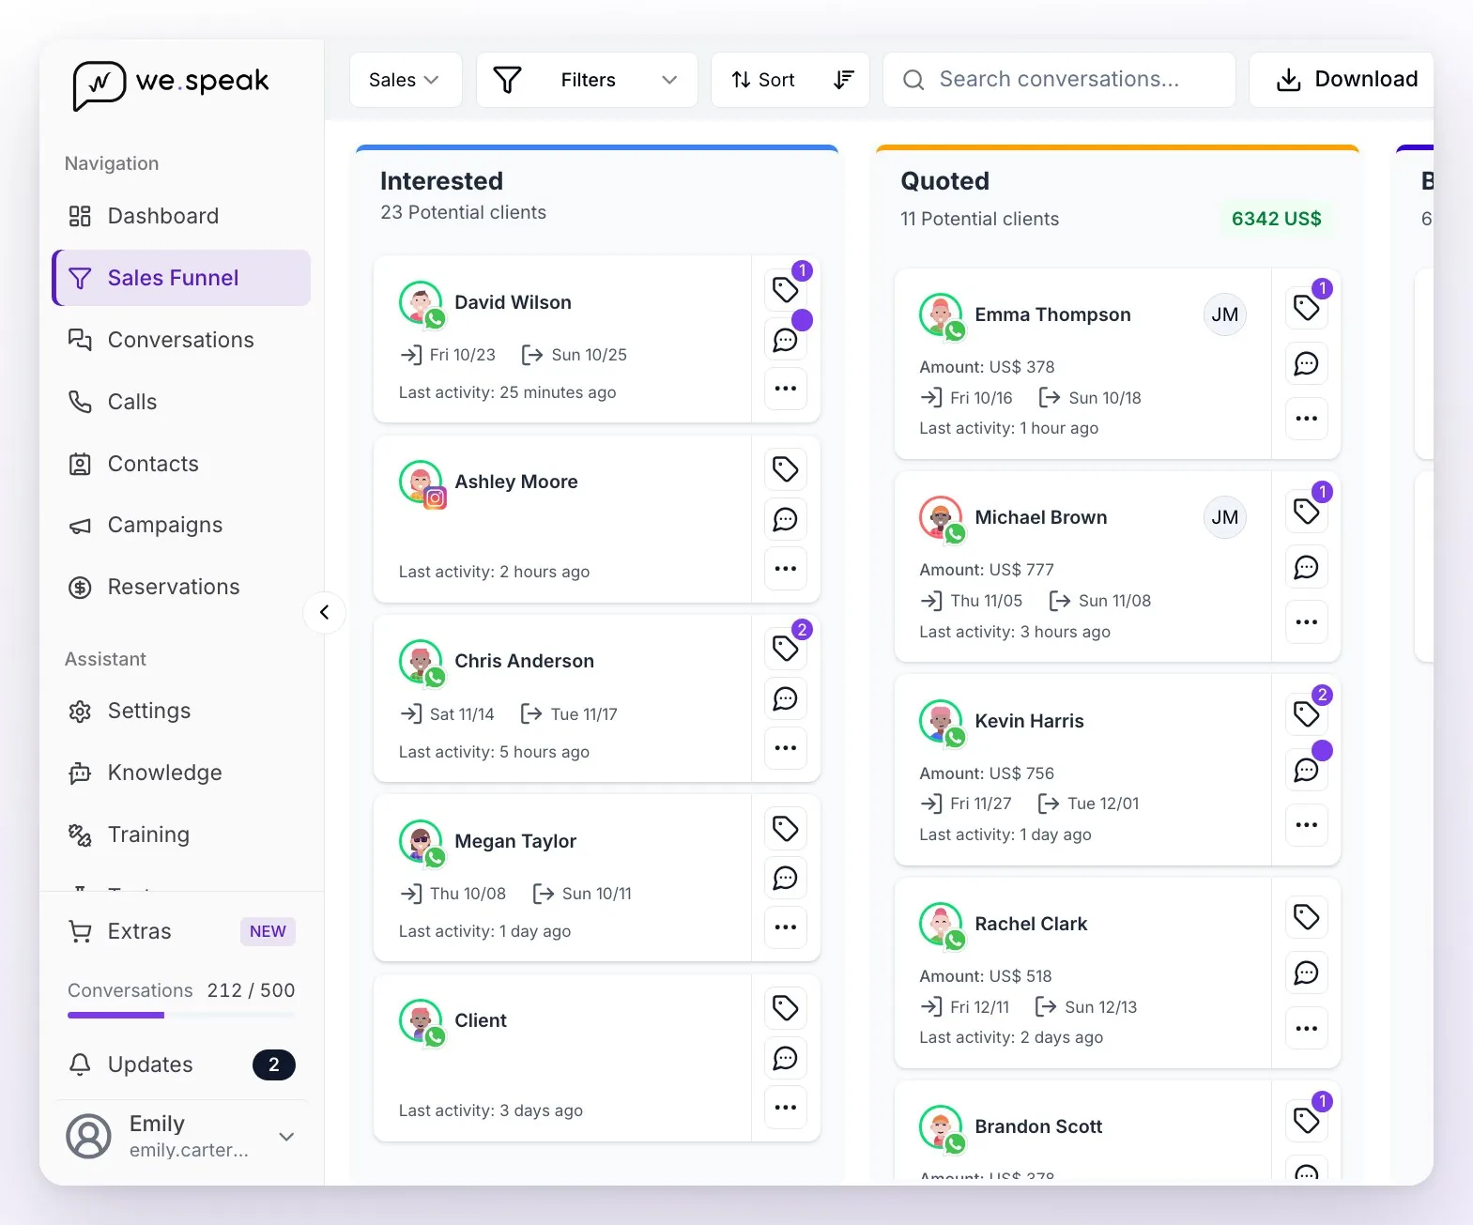The width and height of the screenshot is (1473, 1225).
Task: Open Reservations section
Action: (182, 587)
